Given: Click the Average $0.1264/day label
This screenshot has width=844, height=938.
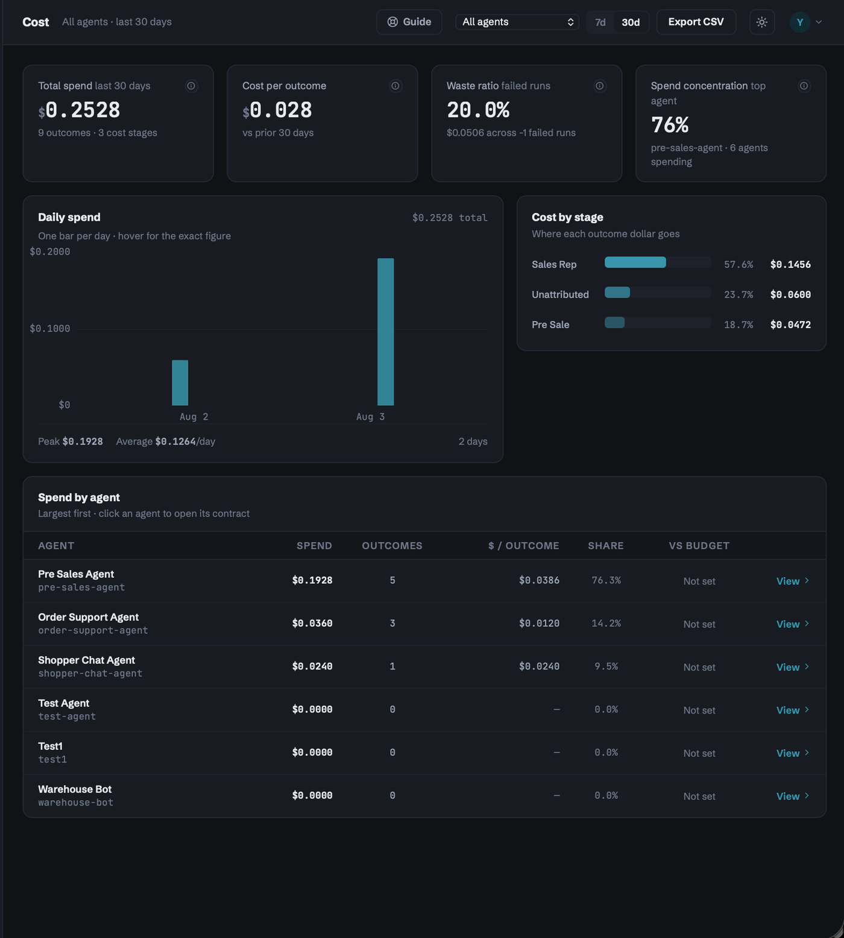Looking at the screenshot, I should click(x=166, y=442).
